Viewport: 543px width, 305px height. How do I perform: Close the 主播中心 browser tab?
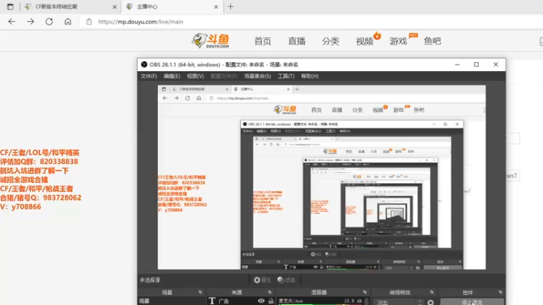[216, 7]
